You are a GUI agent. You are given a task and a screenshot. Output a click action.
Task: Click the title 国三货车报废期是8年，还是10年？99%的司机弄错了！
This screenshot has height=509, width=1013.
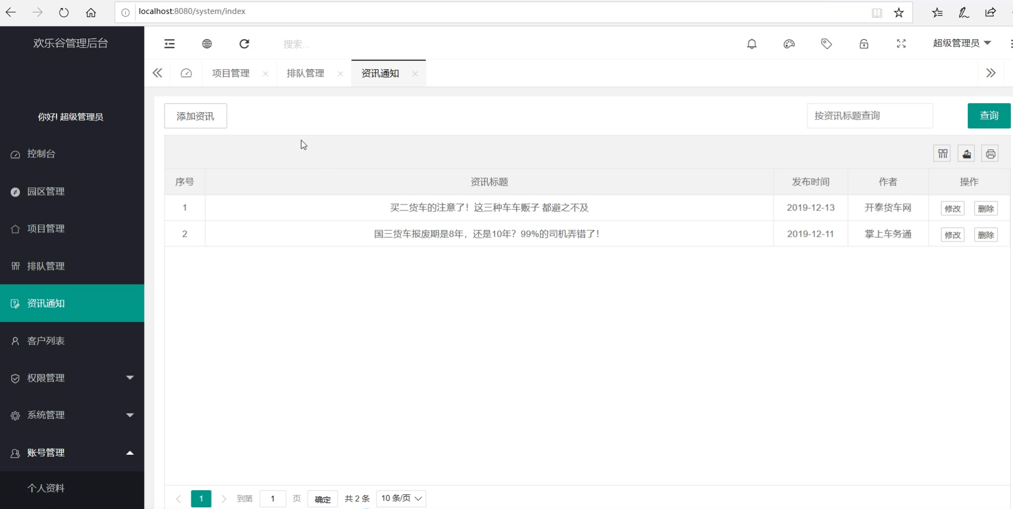pyautogui.click(x=487, y=234)
